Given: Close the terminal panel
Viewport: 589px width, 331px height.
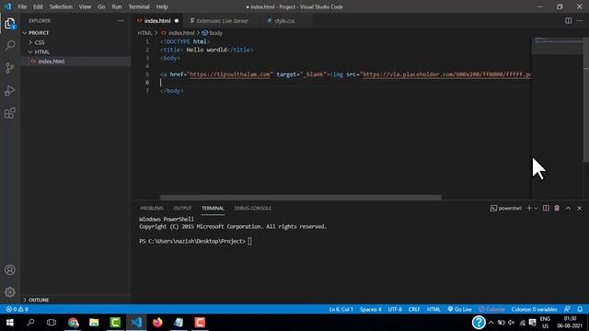Looking at the screenshot, I should [579, 208].
